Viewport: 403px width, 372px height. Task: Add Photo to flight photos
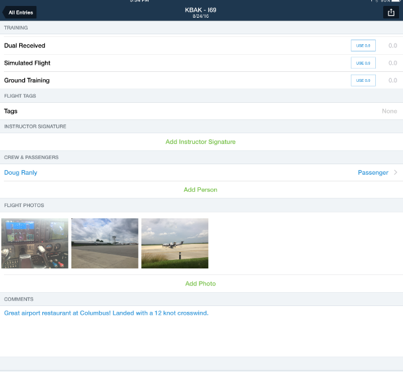point(200,284)
